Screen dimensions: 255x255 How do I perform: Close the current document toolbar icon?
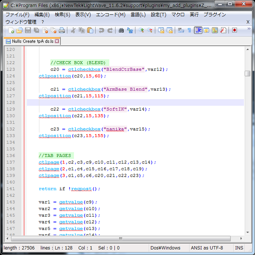45,30
